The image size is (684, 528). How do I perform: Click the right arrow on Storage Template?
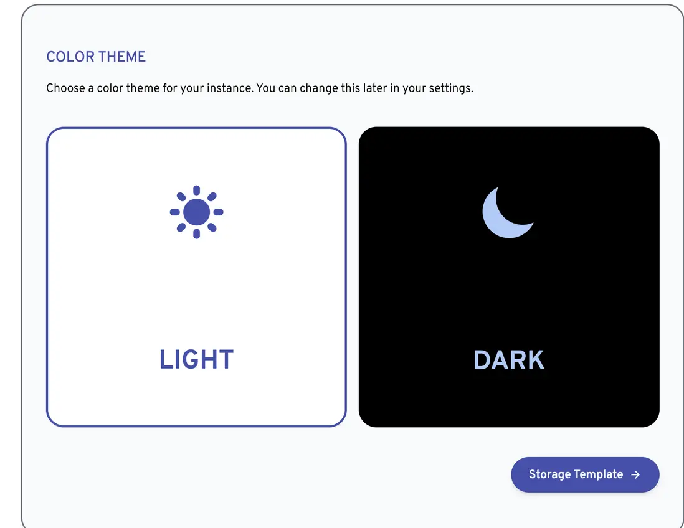point(635,474)
